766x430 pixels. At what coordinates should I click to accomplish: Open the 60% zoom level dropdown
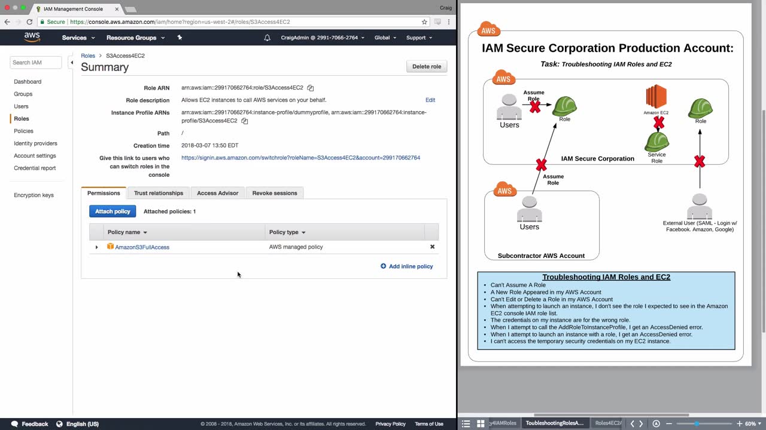point(753,423)
